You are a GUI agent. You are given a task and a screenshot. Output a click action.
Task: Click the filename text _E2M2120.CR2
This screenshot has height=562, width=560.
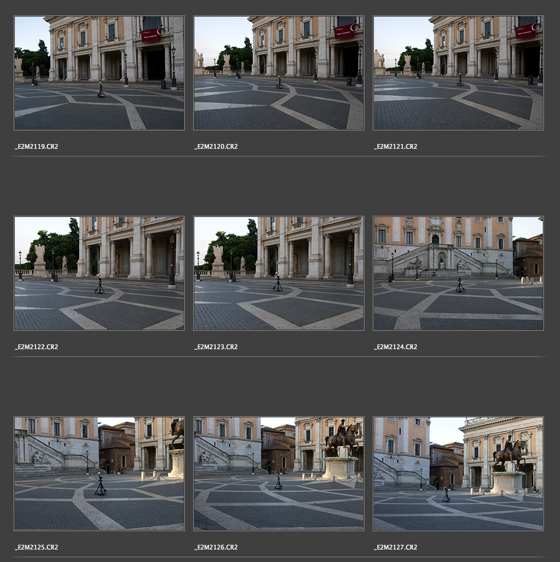click(x=216, y=146)
